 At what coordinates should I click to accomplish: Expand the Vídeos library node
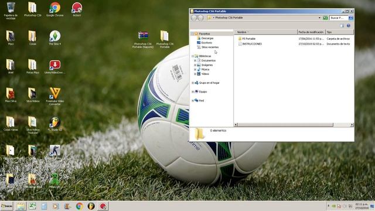pos(195,74)
